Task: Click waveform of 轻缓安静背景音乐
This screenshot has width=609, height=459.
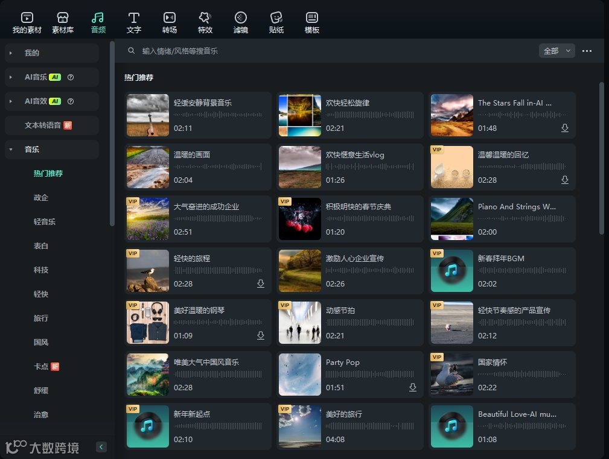Action: click(217, 115)
